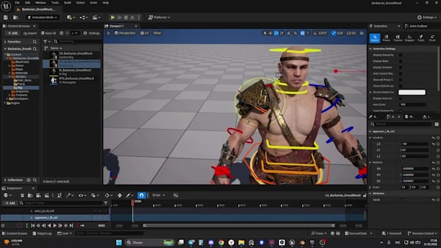Click Import button in Content Browser
The image size is (441, 248).
[x=30, y=33]
